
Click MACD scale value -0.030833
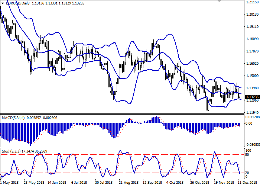[252, 145]
